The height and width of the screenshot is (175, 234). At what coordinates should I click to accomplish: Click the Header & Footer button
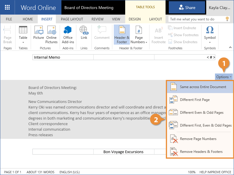(x=122, y=34)
